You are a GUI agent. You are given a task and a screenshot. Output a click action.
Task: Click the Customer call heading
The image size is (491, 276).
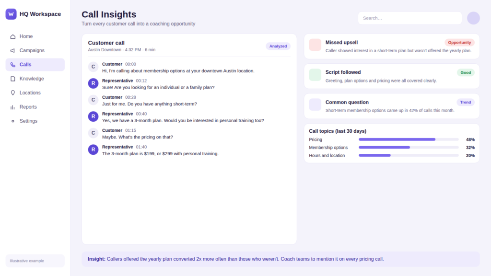[x=106, y=43]
